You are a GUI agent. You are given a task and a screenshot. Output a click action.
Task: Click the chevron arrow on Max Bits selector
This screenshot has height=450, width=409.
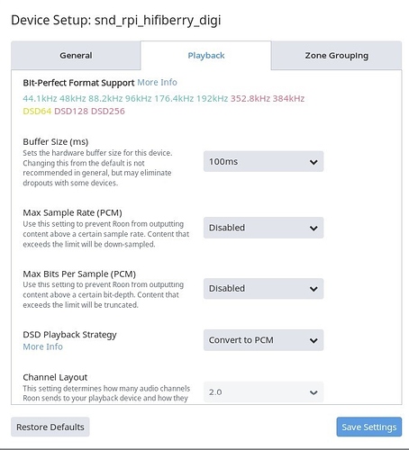tap(314, 289)
